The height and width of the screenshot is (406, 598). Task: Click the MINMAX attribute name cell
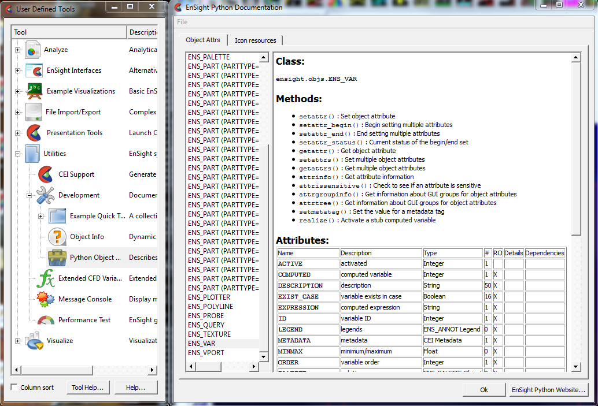click(308, 352)
